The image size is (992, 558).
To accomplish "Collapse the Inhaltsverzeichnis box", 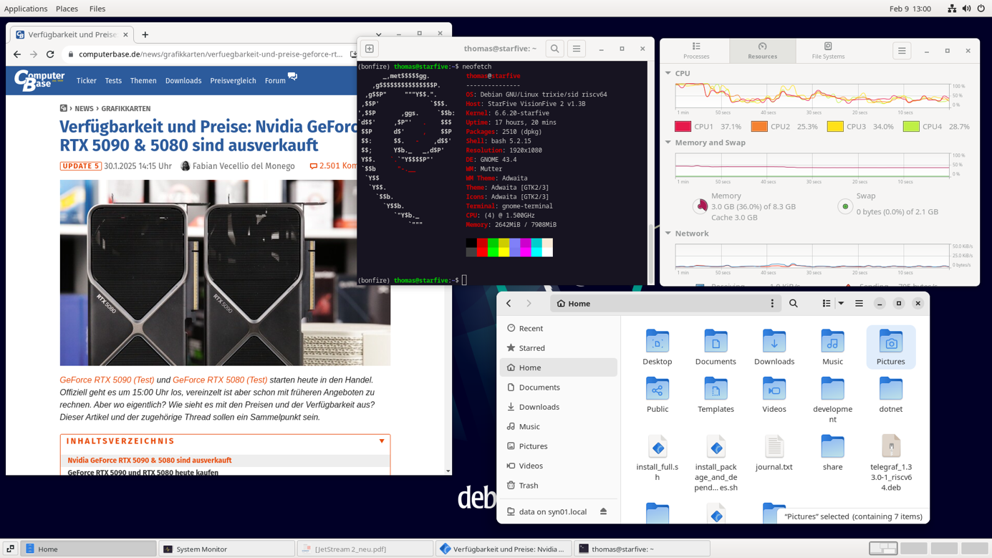I will [382, 441].
